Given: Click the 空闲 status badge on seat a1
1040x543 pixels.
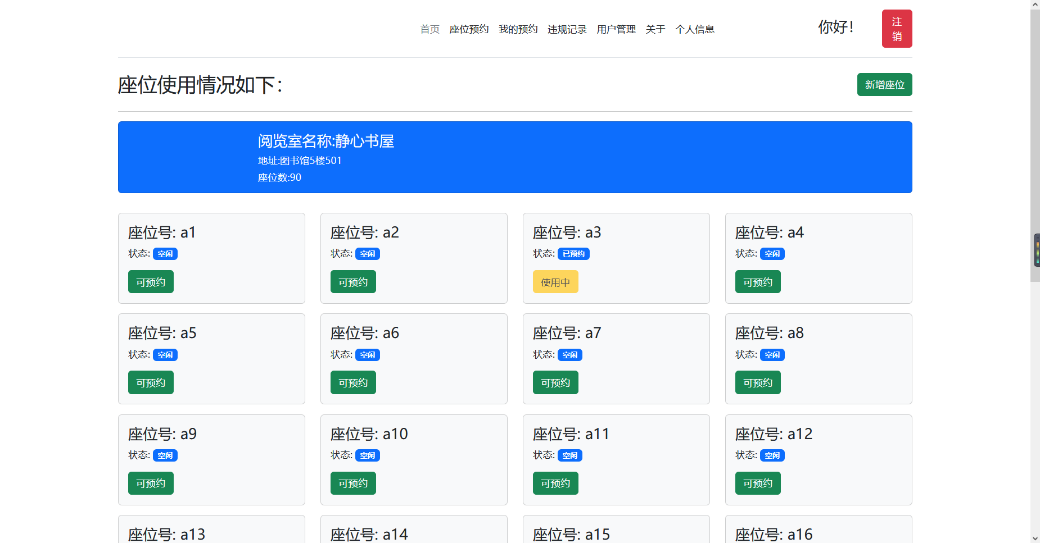Looking at the screenshot, I should tap(165, 254).
